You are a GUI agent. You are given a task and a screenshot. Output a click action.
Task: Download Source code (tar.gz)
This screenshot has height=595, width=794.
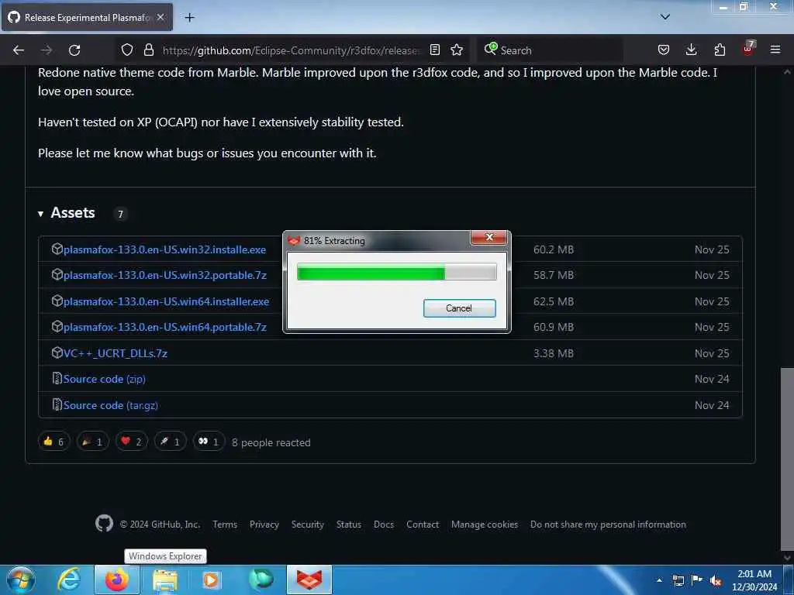pyautogui.click(x=110, y=405)
